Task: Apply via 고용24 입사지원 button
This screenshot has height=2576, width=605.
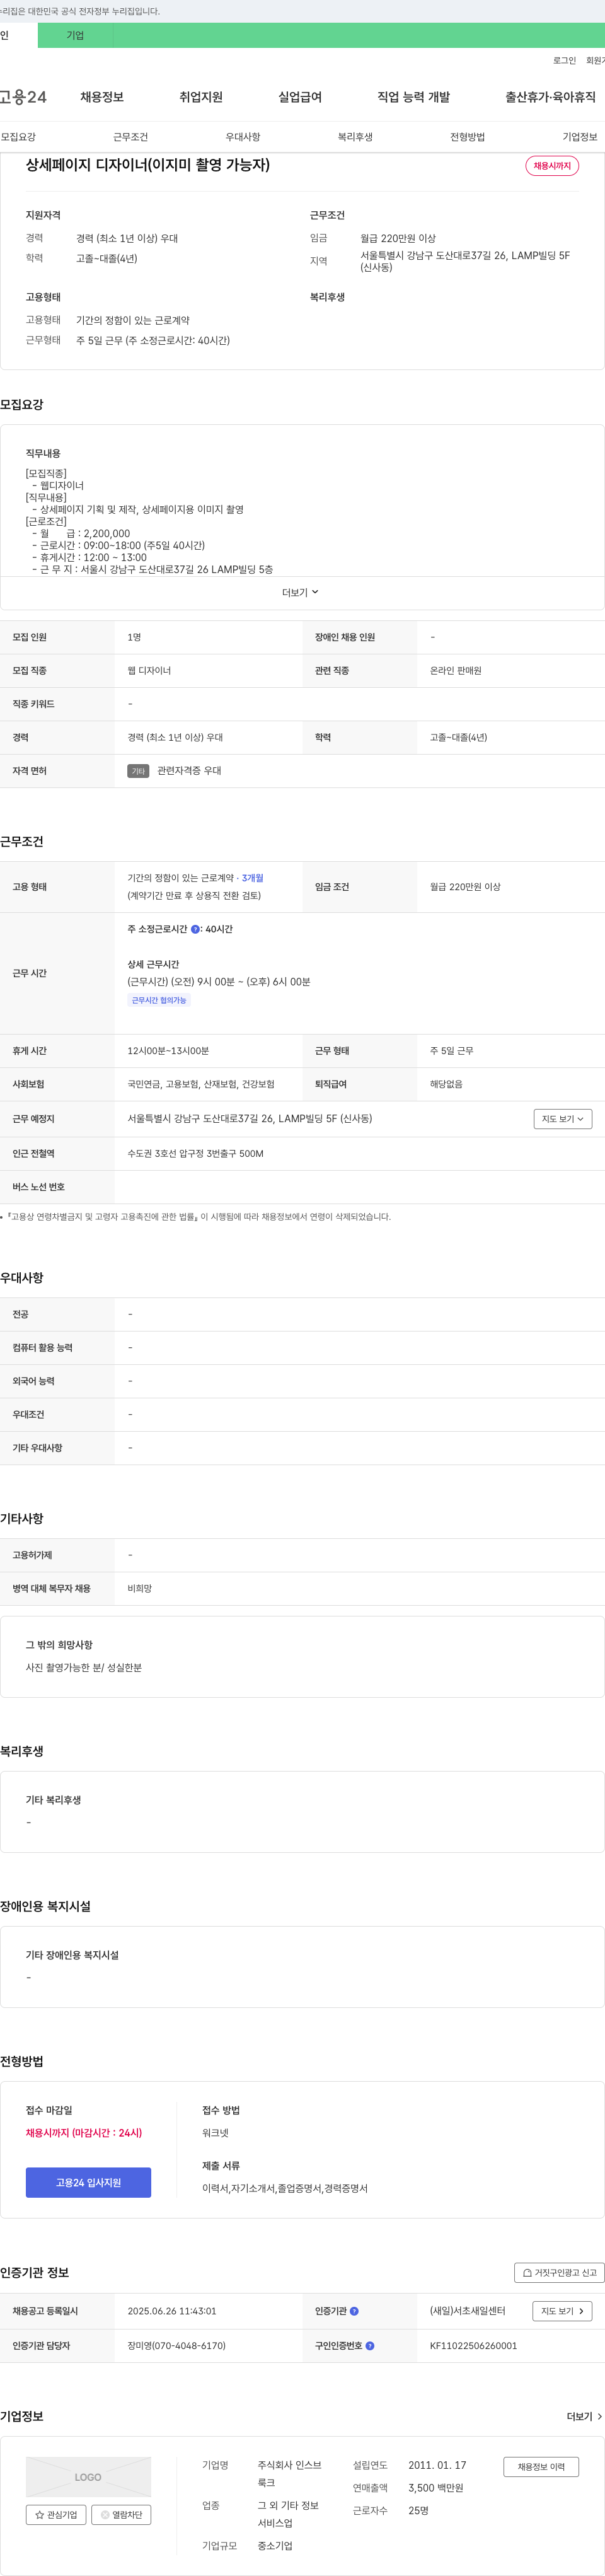Action: [x=88, y=2183]
